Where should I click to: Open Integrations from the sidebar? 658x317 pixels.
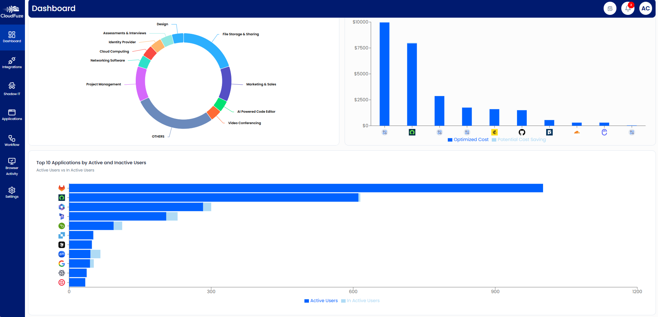(x=12, y=62)
